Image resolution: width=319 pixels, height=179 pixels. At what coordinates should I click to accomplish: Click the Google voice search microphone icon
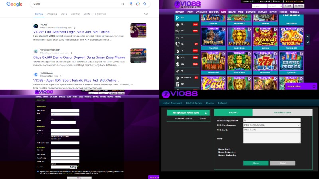click(x=131, y=4)
